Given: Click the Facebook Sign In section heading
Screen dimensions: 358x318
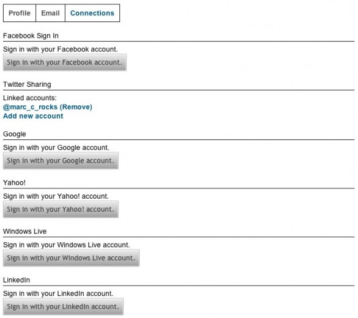Looking at the screenshot, I should point(31,35).
